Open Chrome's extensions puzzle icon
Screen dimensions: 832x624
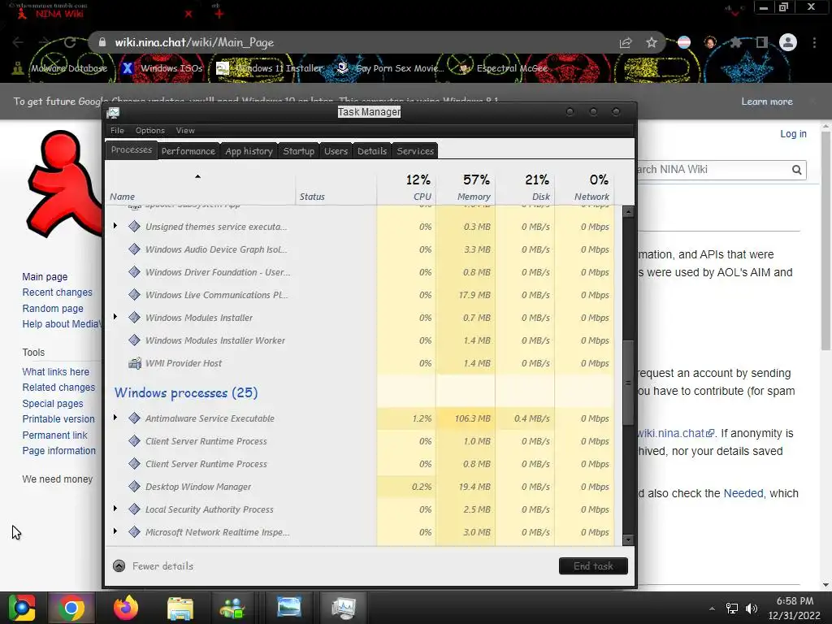coord(735,42)
